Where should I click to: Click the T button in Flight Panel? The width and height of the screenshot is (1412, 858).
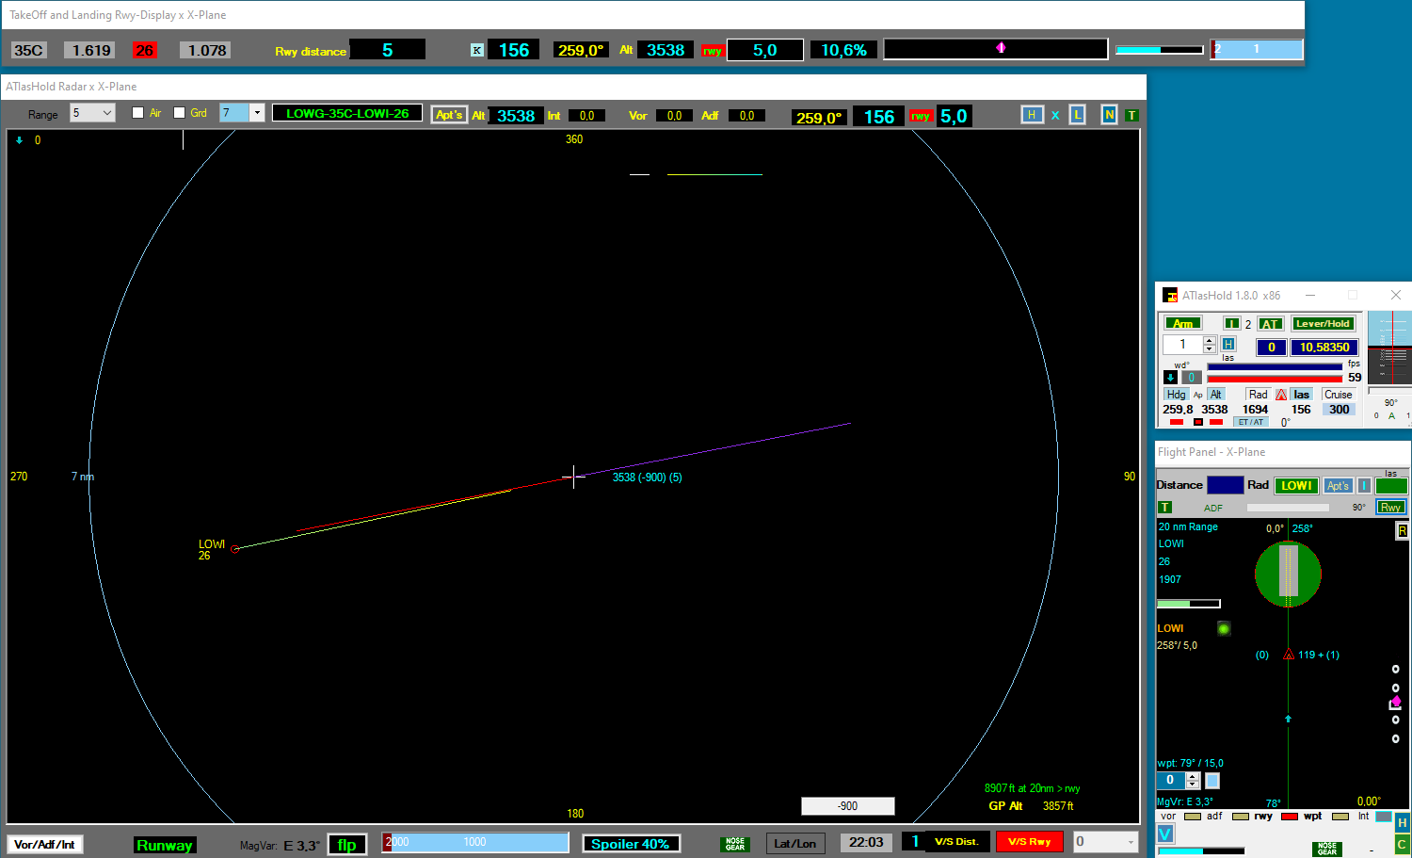coord(1164,507)
